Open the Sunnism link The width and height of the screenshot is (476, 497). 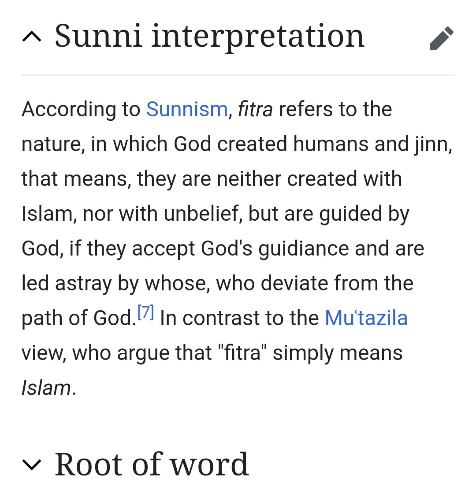coord(187,109)
